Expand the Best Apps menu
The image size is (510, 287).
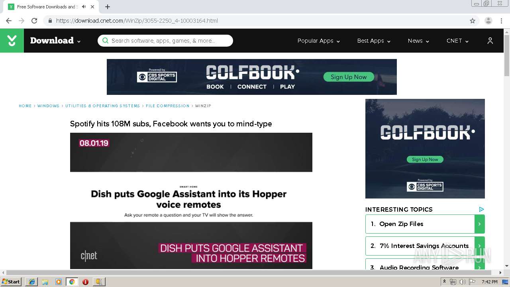374,41
